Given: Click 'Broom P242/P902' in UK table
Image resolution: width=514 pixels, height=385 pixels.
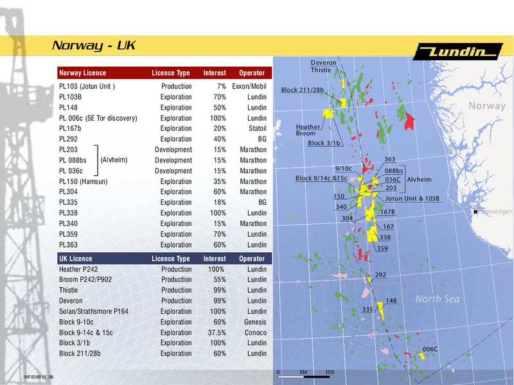Looking at the screenshot, I should coord(85,280).
